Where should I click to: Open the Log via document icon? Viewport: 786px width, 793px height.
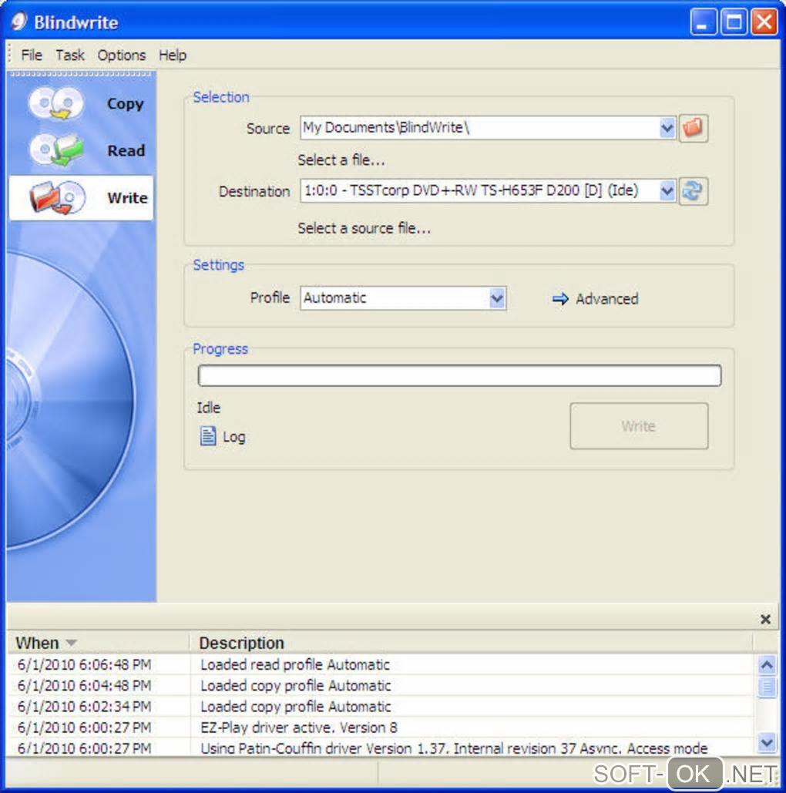[x=208, y=436]
